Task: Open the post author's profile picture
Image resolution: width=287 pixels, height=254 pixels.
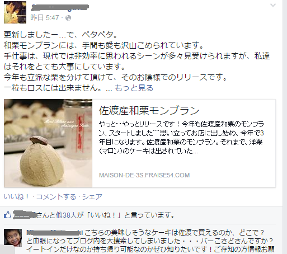Action: click(x=15, y=12)
